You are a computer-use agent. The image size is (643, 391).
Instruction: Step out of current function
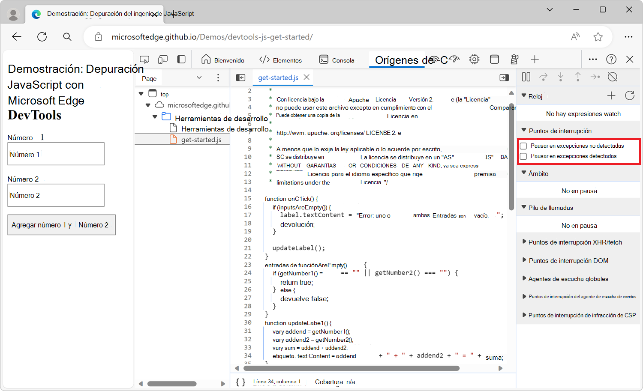pos(578,77)
